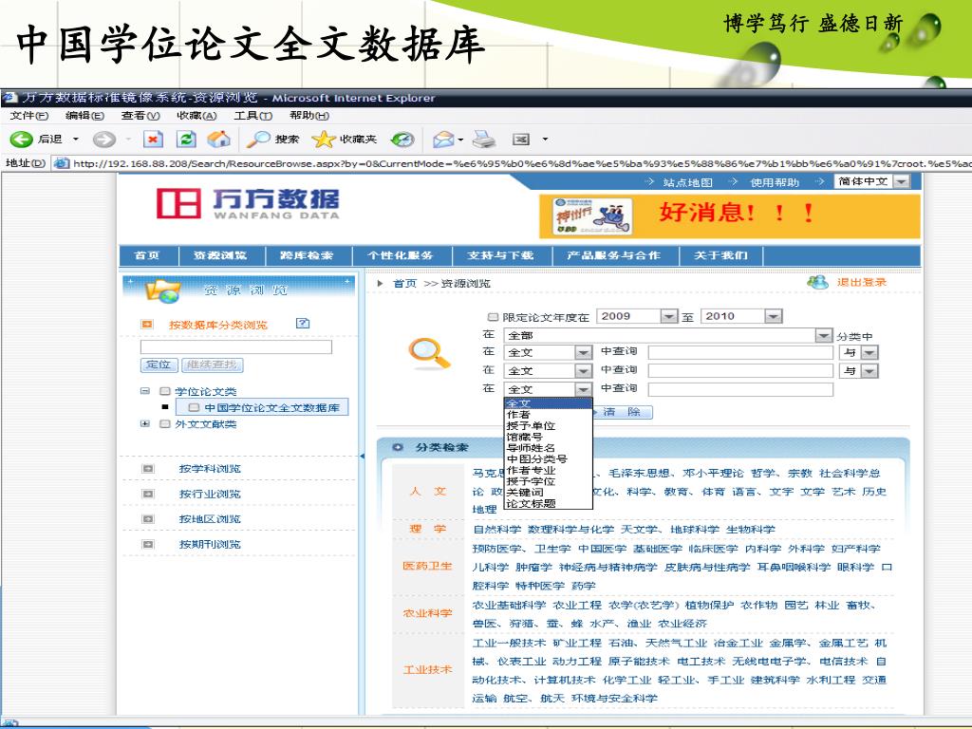The image size is (972, 729).
Task: Open the 收藏(A) menu
Action: click(196, 115)
